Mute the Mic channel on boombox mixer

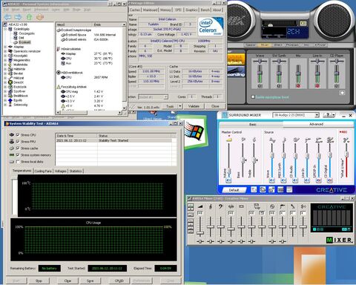(x=298, y=86)
